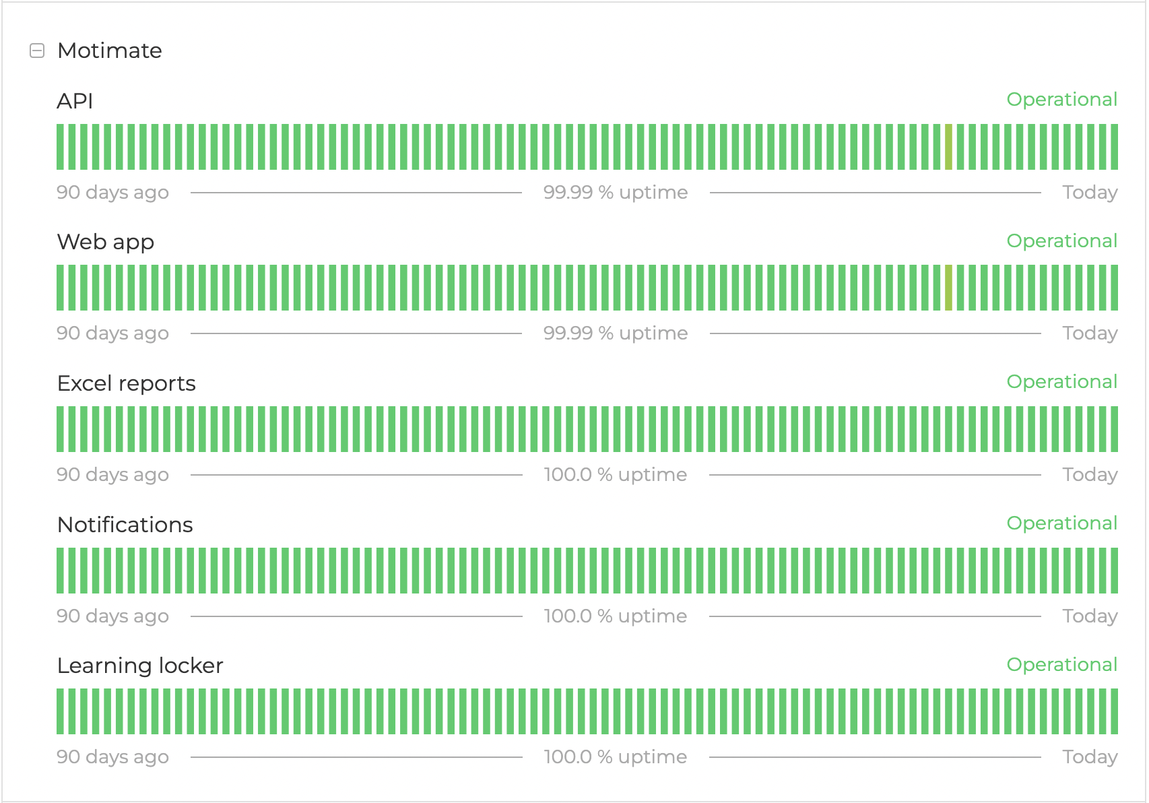1149x803 pixels.
Task: Click the Notifications component name
Action: pos(125,525)
